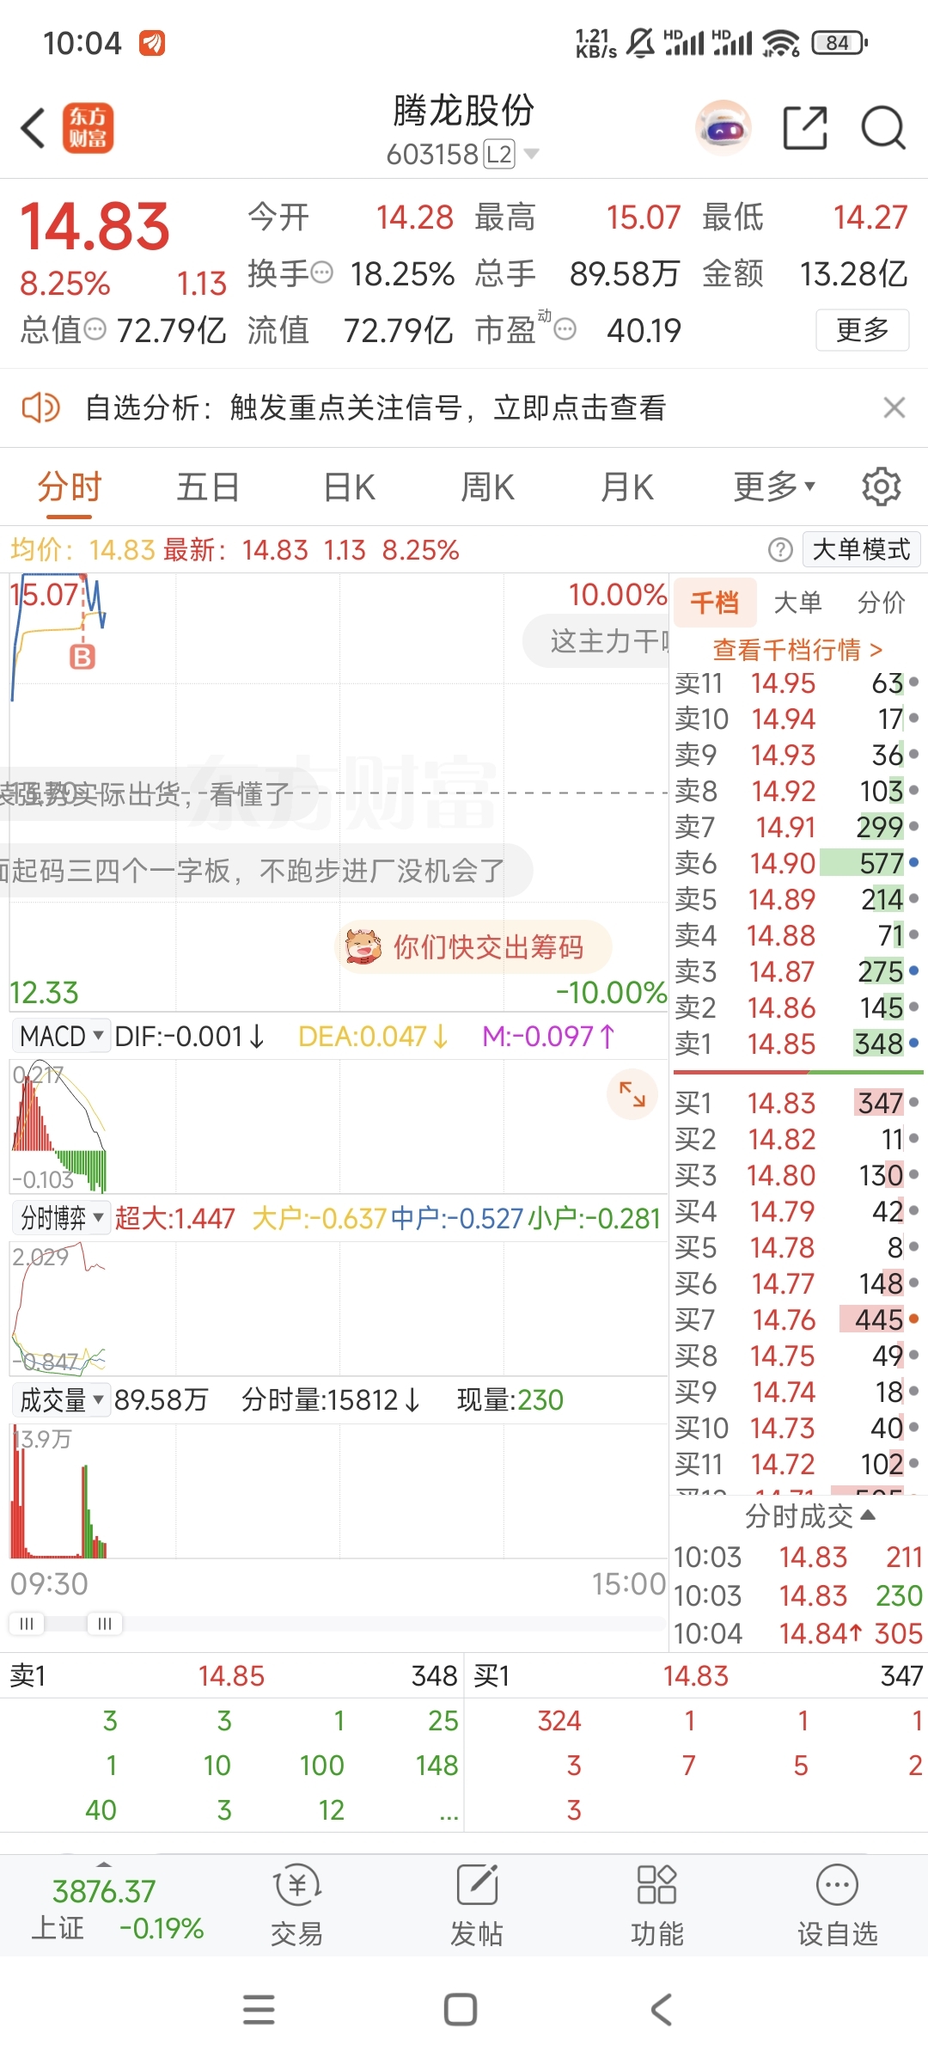Image resolution: width=928 pixels, height=2063 pixels.
Task: Switch to 月K tab
Action: pos(627,487)
